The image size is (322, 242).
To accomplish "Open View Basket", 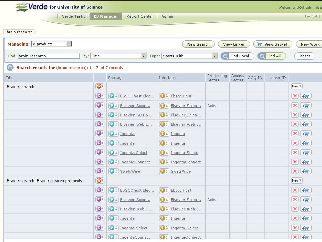I will point(272,44).
